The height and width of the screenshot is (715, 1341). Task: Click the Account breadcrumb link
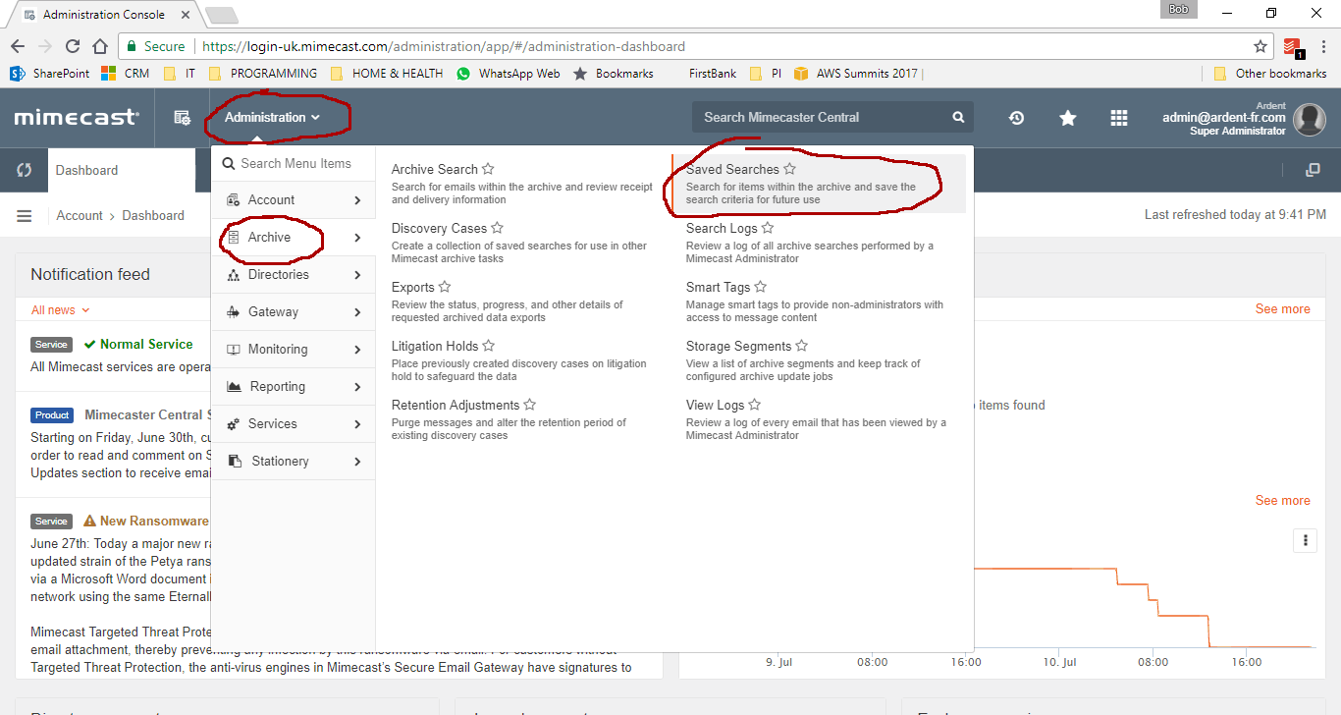coord(80,215)
